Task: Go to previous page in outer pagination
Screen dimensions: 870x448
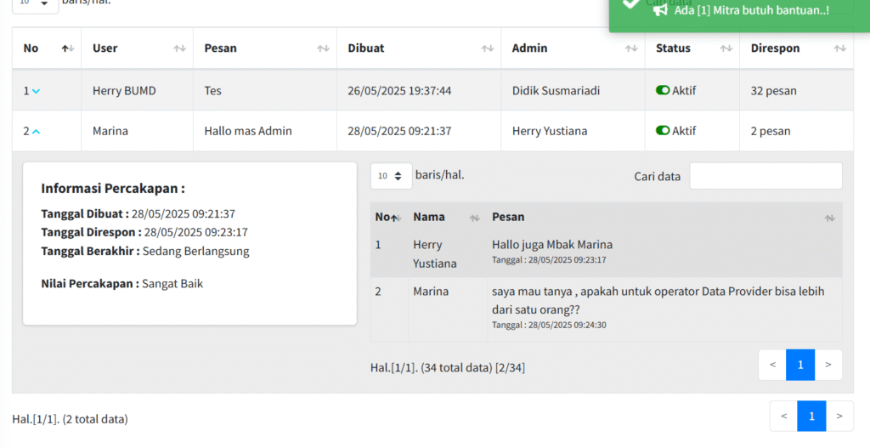Action: click(783, 416)
